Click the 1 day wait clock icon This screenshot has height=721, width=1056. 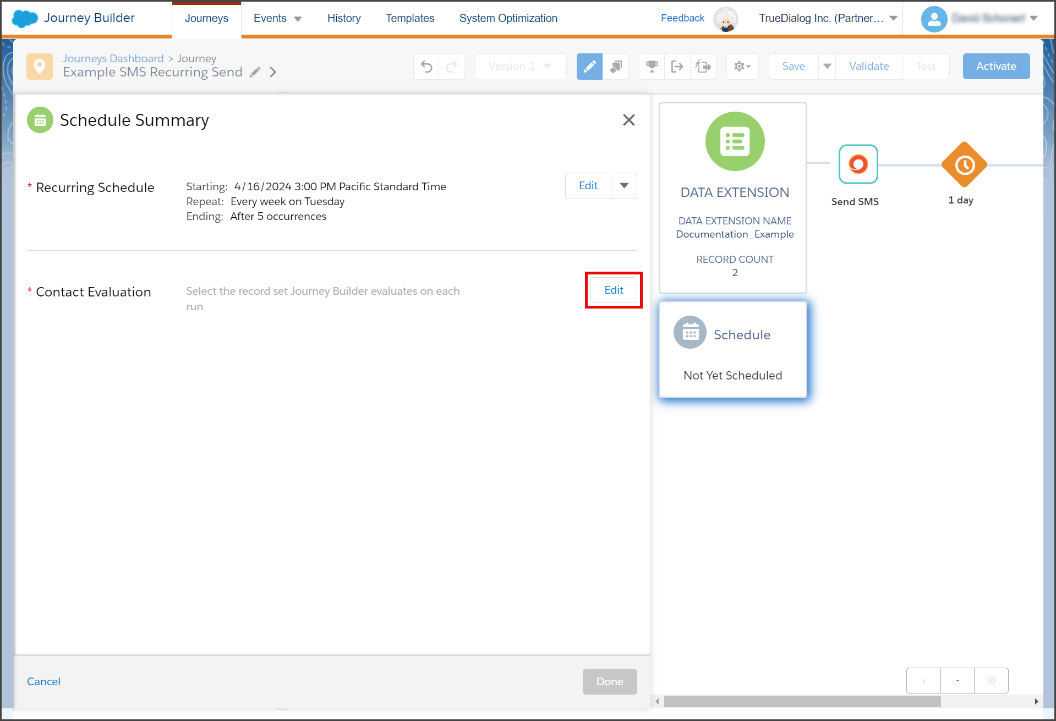click(964, 164)
